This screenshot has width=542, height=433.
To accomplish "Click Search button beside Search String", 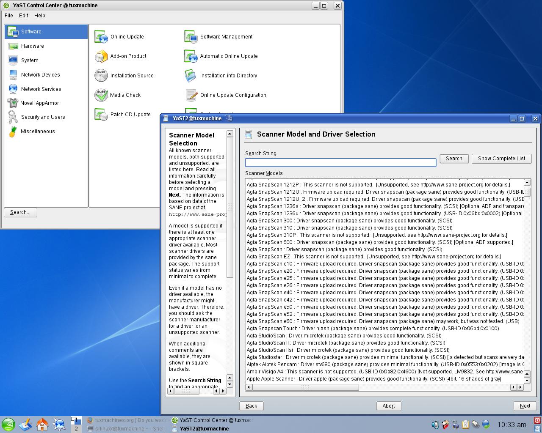I will [x=454, y=159].
